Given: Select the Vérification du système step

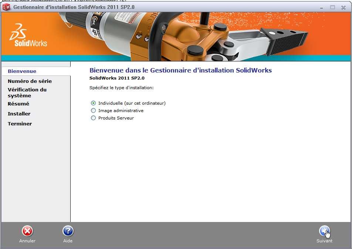Looking at the screenshot, I should pyautogui.click(x=27, y=92).
